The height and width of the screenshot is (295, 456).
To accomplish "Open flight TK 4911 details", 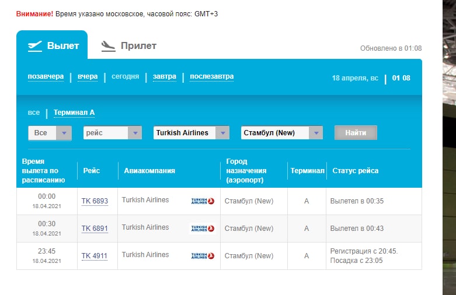I will [x=95, y=256].
